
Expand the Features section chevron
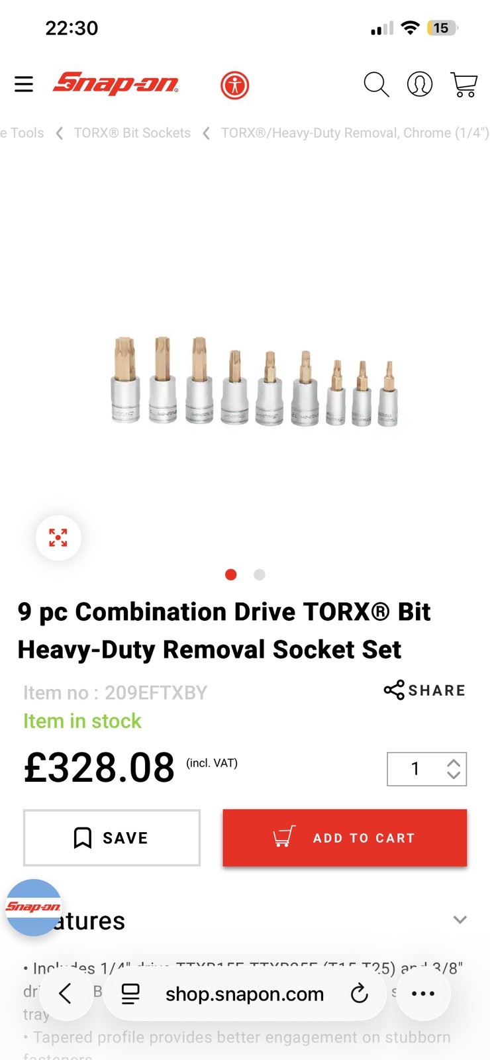pyautogui.click(x=460, y=920)
